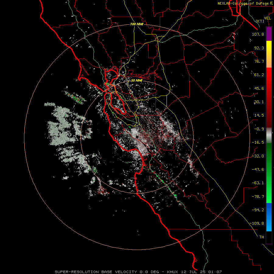This screenshot has height=274, width=274.
Task: Select the 45.6 scale value
Action: click(x=259, y=88)
